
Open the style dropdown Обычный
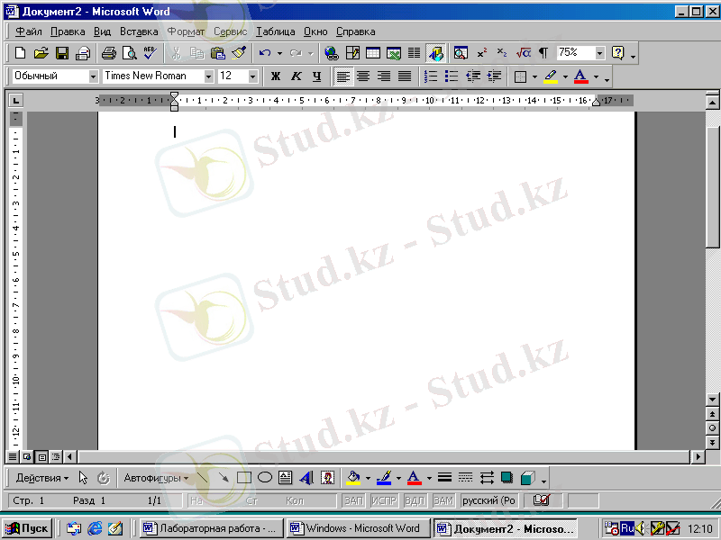point(94,76)
